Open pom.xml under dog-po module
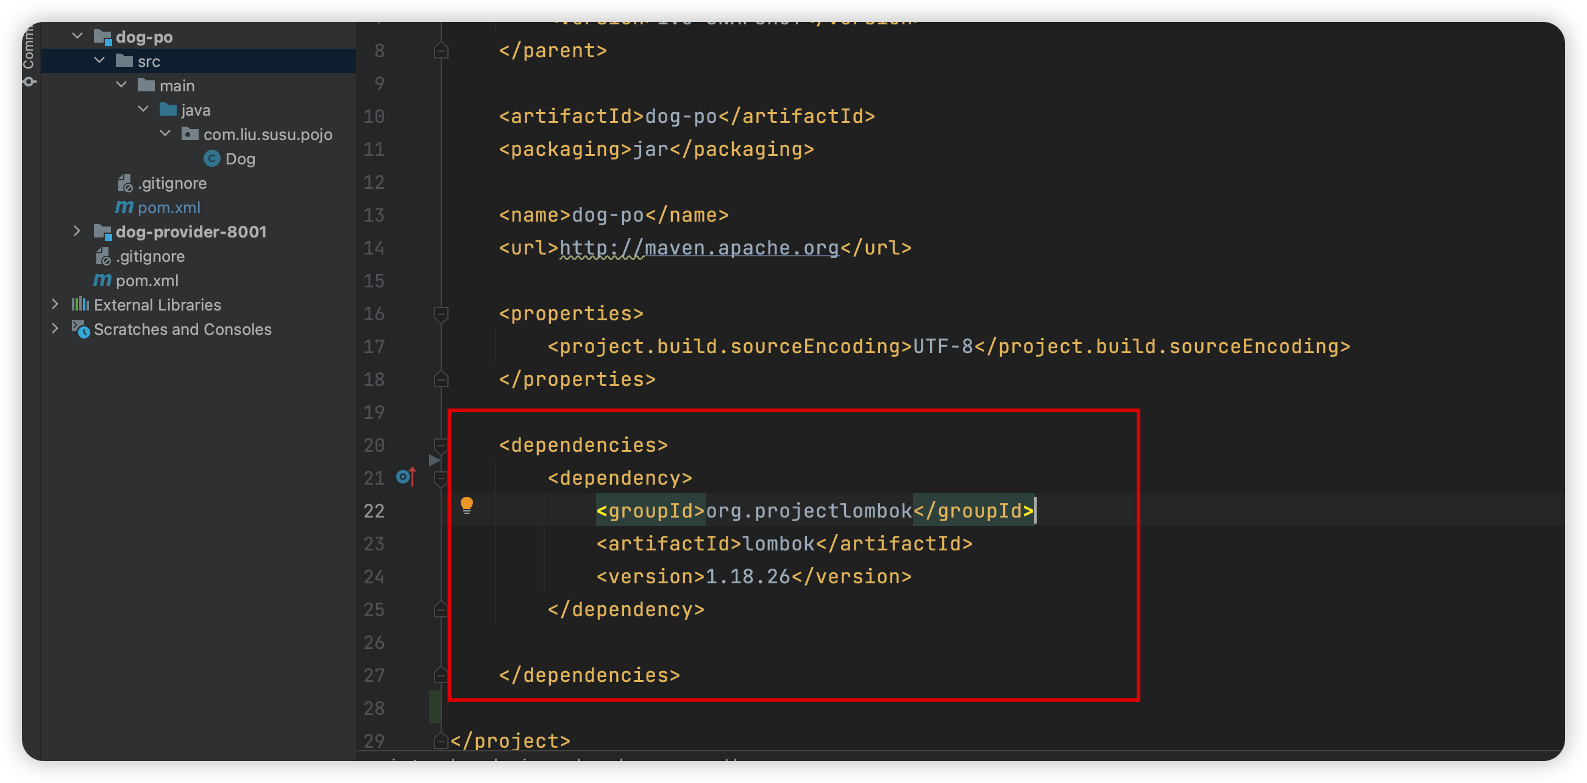 (169, 208)
